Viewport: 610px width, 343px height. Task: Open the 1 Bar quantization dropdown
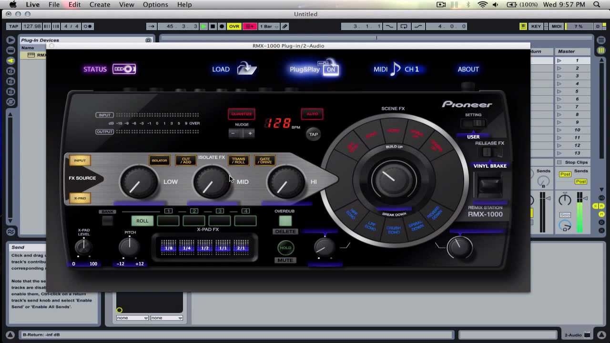pyautogui.click(x=268, y=26)
